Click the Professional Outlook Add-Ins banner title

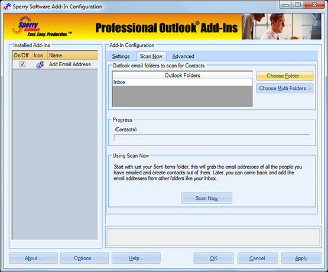click(x=167, y=28)
